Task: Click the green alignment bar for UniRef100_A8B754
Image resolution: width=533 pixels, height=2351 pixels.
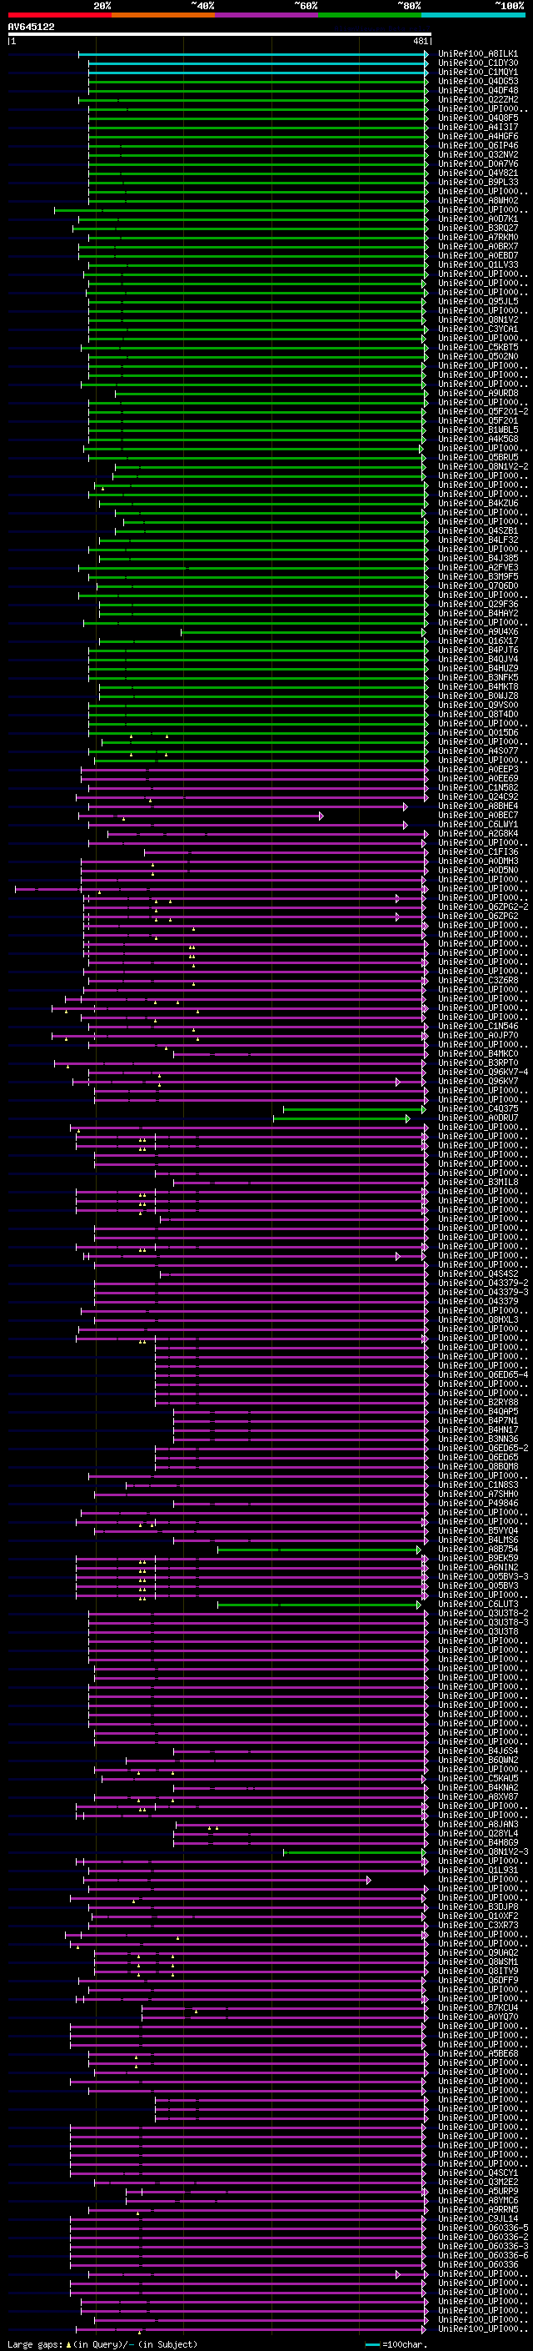Action: [x=319, y=1549]
